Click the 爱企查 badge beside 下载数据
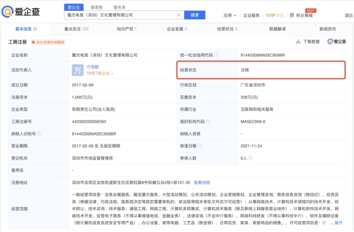354x232 pixels. pos(337,42)
